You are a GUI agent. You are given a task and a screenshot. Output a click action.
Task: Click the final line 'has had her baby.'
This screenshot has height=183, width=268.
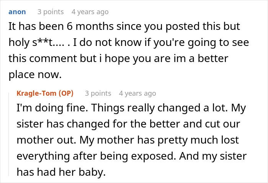(x=61, y=172)
